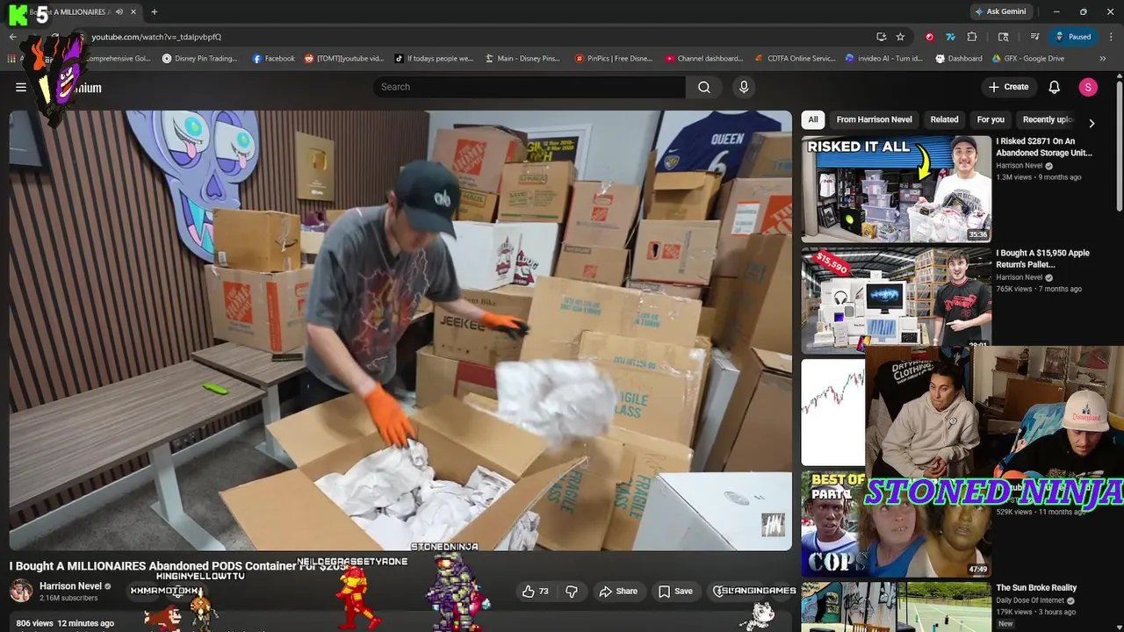Click the install app icon in address bar
This screenshot has height=632, width=1124.
(x=881, y=37)
